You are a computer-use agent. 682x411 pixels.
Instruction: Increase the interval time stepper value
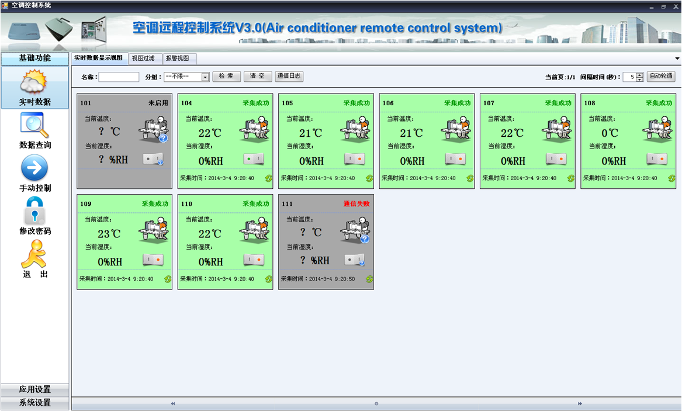pyautogui.click(x=639, y=74)
